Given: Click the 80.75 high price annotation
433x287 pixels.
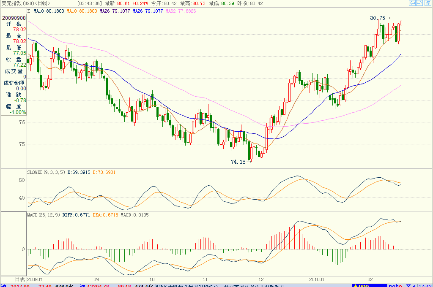Looking at the screenshot, I should point(378,18).
